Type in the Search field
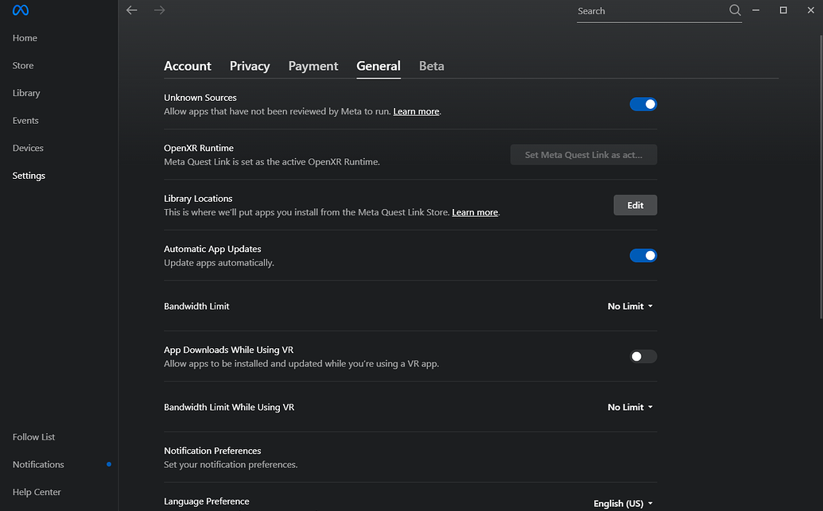This screenshot has width=823, height=511. click(x=648, y=11)
